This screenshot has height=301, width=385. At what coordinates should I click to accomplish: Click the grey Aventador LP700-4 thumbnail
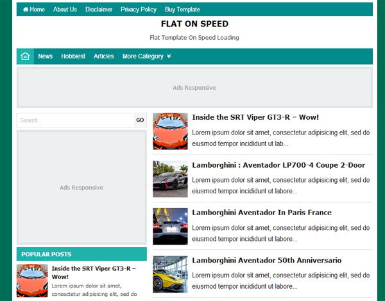point(170,179)
